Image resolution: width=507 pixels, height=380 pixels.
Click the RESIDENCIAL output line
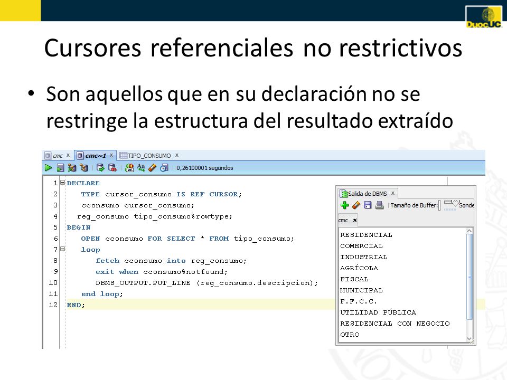(x=366, y=235)
